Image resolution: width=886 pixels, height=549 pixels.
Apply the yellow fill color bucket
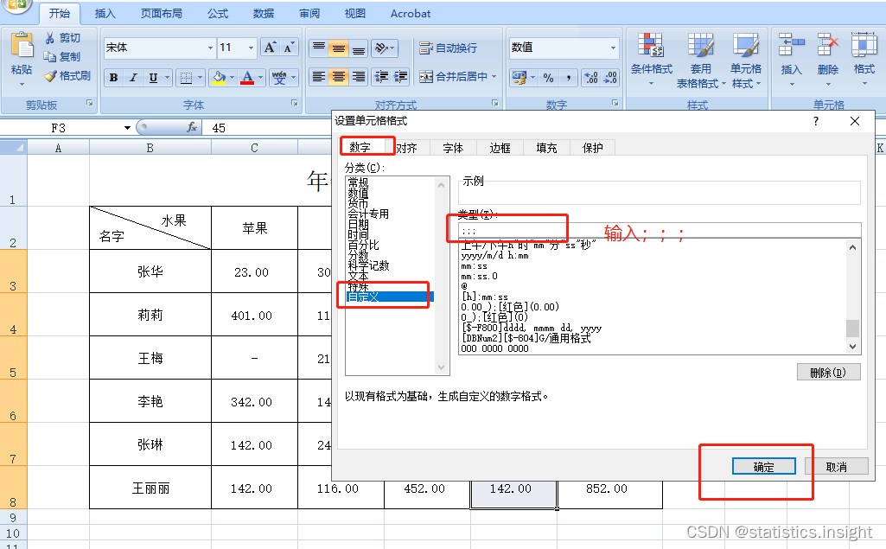coord(220,78)
